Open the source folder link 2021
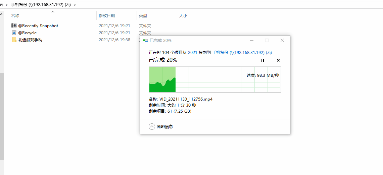Viewport: 383px width, 175px height. click(192, 53)
